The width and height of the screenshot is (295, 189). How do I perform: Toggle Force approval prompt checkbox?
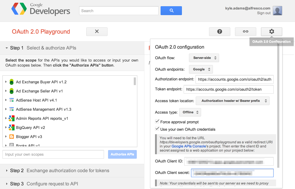coord(157,122)
